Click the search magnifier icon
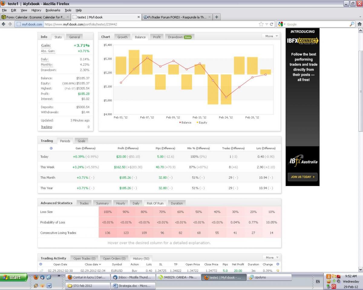363x290 pixels. 352,24
